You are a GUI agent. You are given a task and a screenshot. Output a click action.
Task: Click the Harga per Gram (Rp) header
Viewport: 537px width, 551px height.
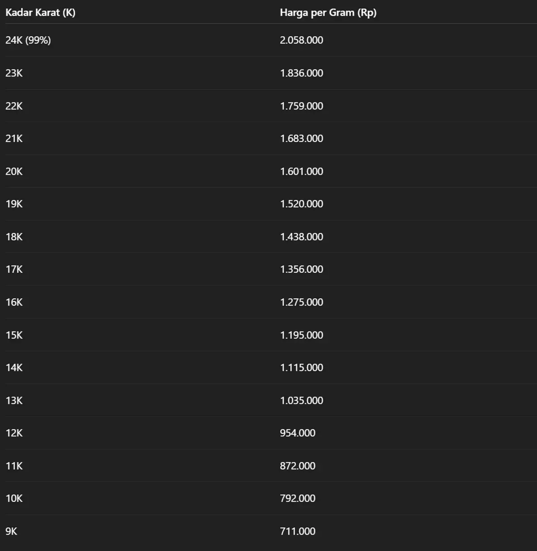[x=328, y=13]
